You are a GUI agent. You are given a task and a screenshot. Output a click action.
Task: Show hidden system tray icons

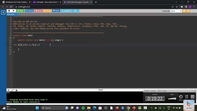click(x=151, y=108)
